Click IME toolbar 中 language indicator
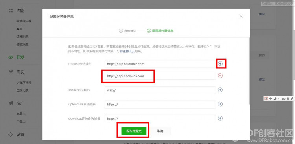Screen dimensions: 295x144 [x=271, y=98]
